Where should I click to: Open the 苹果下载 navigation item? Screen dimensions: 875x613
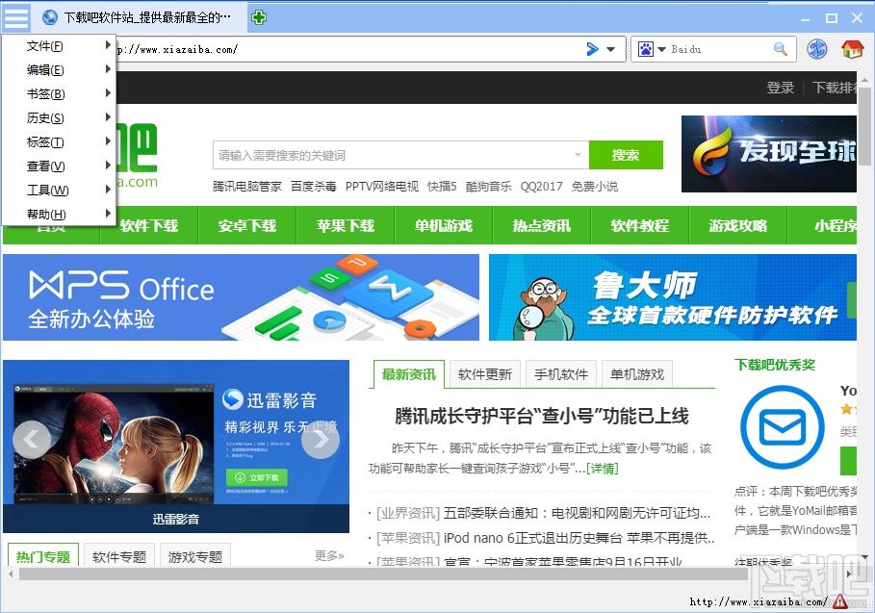point(346,225)
